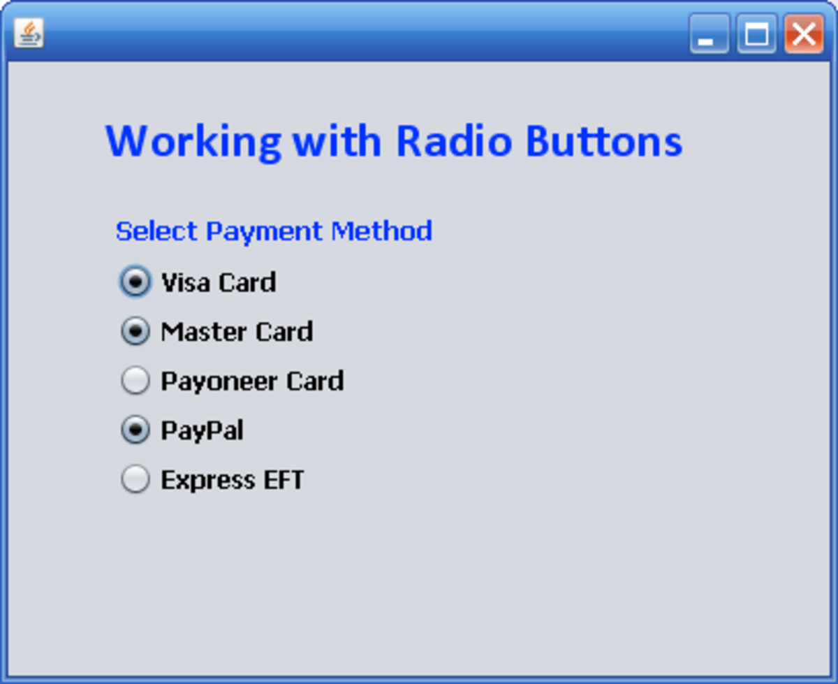Click the window's bottom border edge
Viewport: 838px width, 684px height.
(419, 679)
